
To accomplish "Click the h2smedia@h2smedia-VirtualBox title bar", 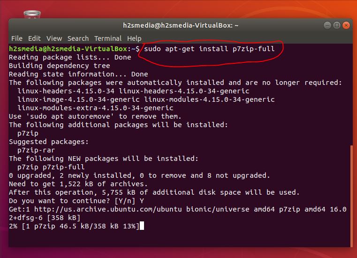I will pyautogui.click(x=181, y=25).
